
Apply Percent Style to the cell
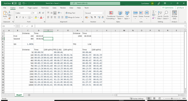[92, 17]
